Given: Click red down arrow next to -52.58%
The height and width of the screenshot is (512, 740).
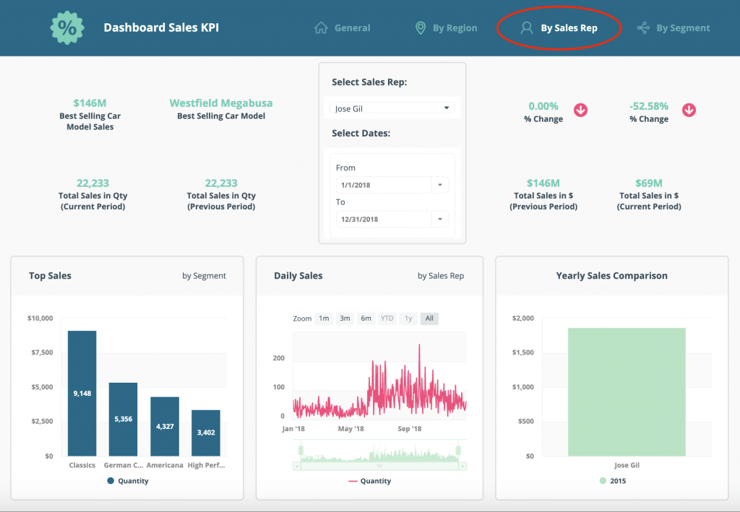Looking at the screenshot, I should coord(689,110).
